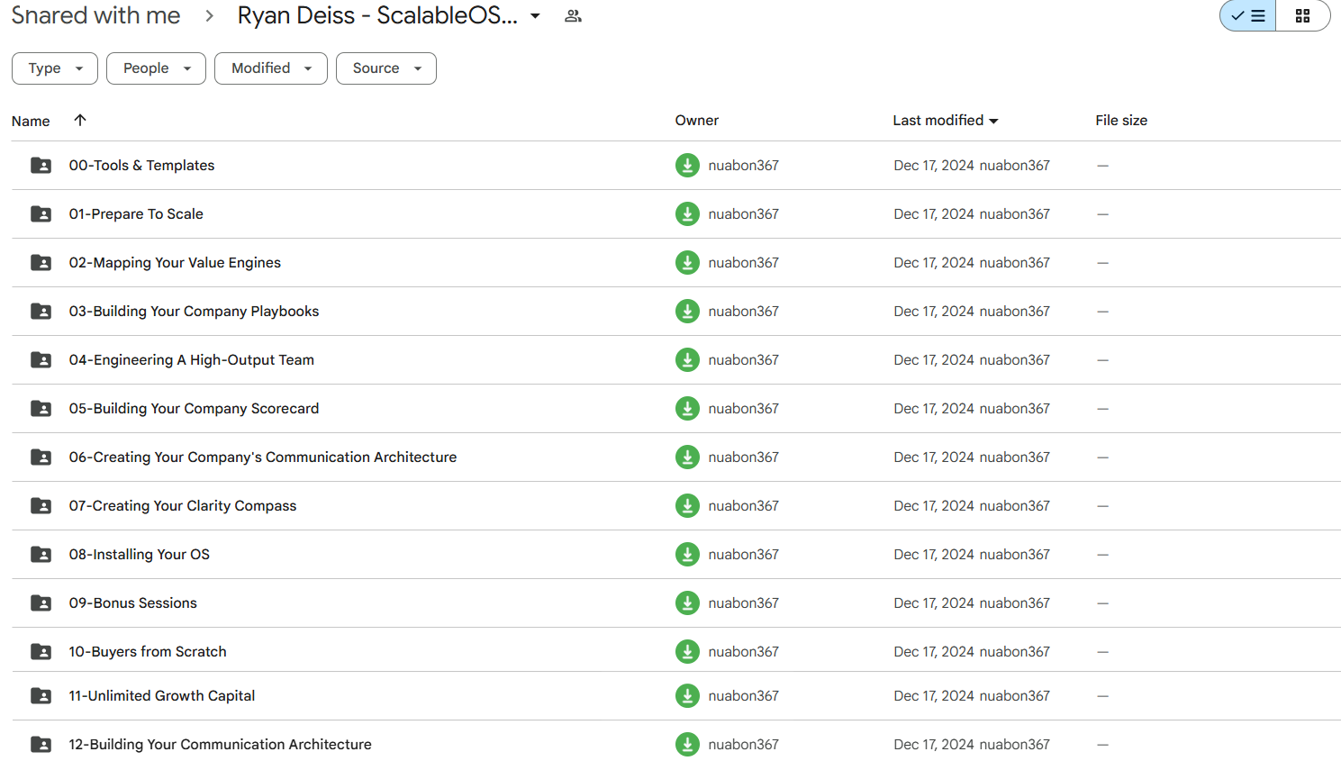The height and width of the screenshot is (770, 1341).
Task: Click owner avatar in 08-Installing Your OS row
Action: click(687, 555)
